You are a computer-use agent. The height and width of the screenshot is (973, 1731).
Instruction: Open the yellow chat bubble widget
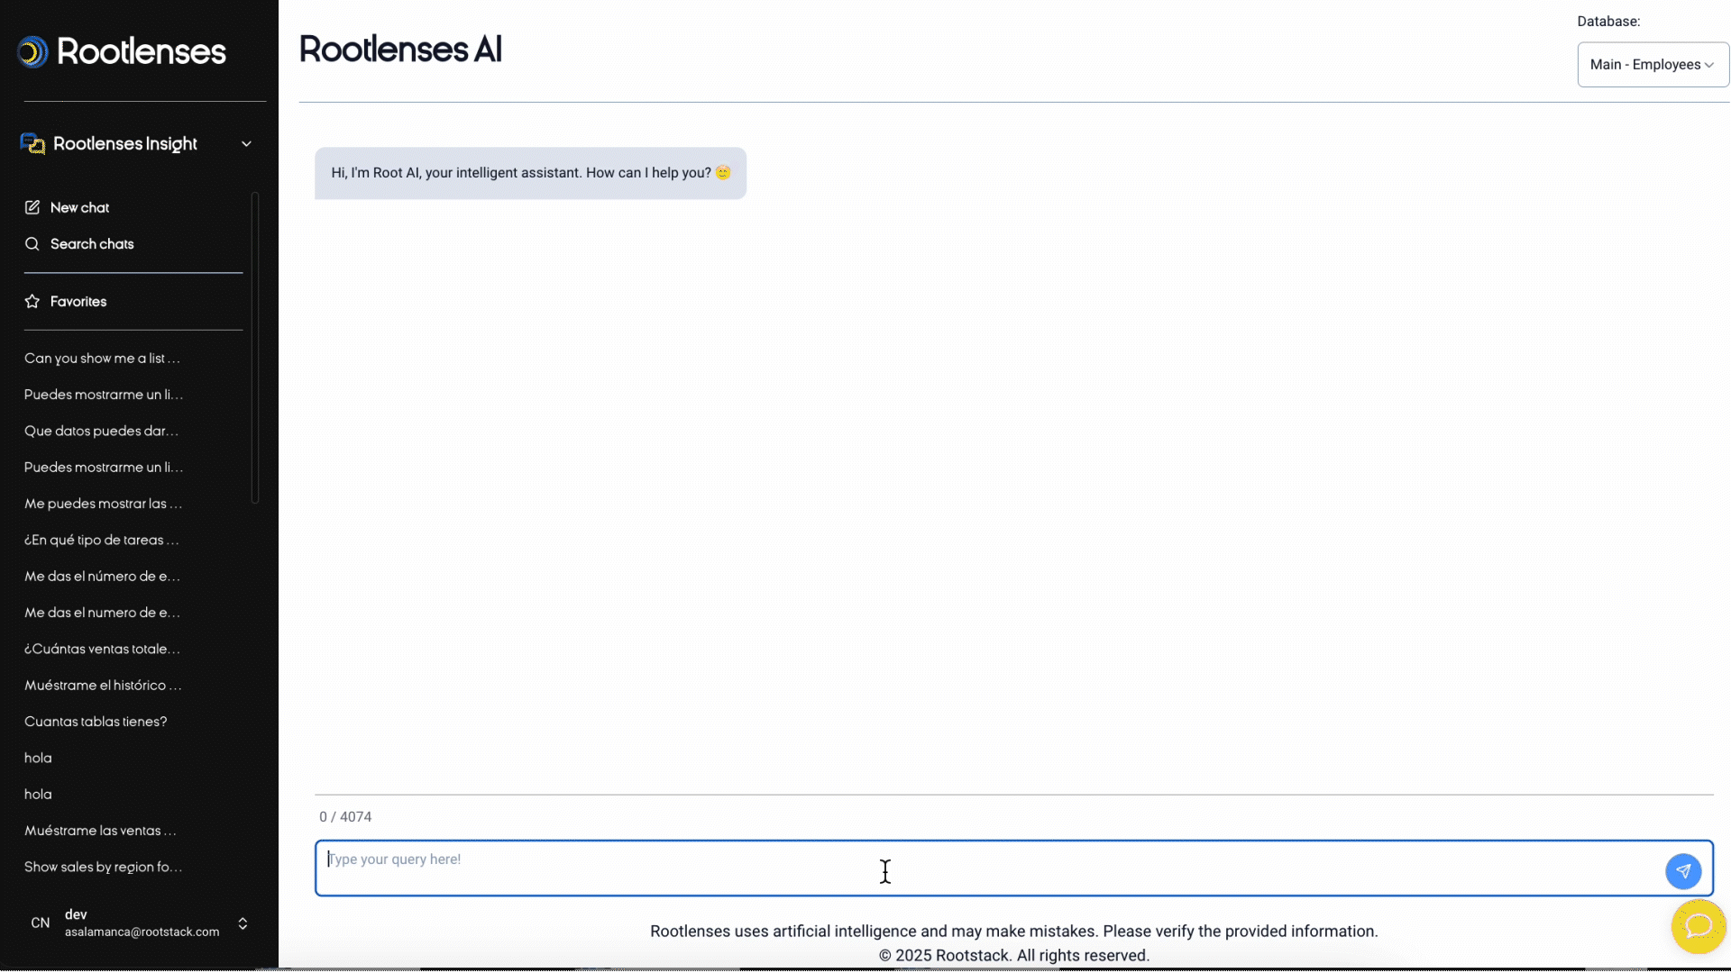1699,927
